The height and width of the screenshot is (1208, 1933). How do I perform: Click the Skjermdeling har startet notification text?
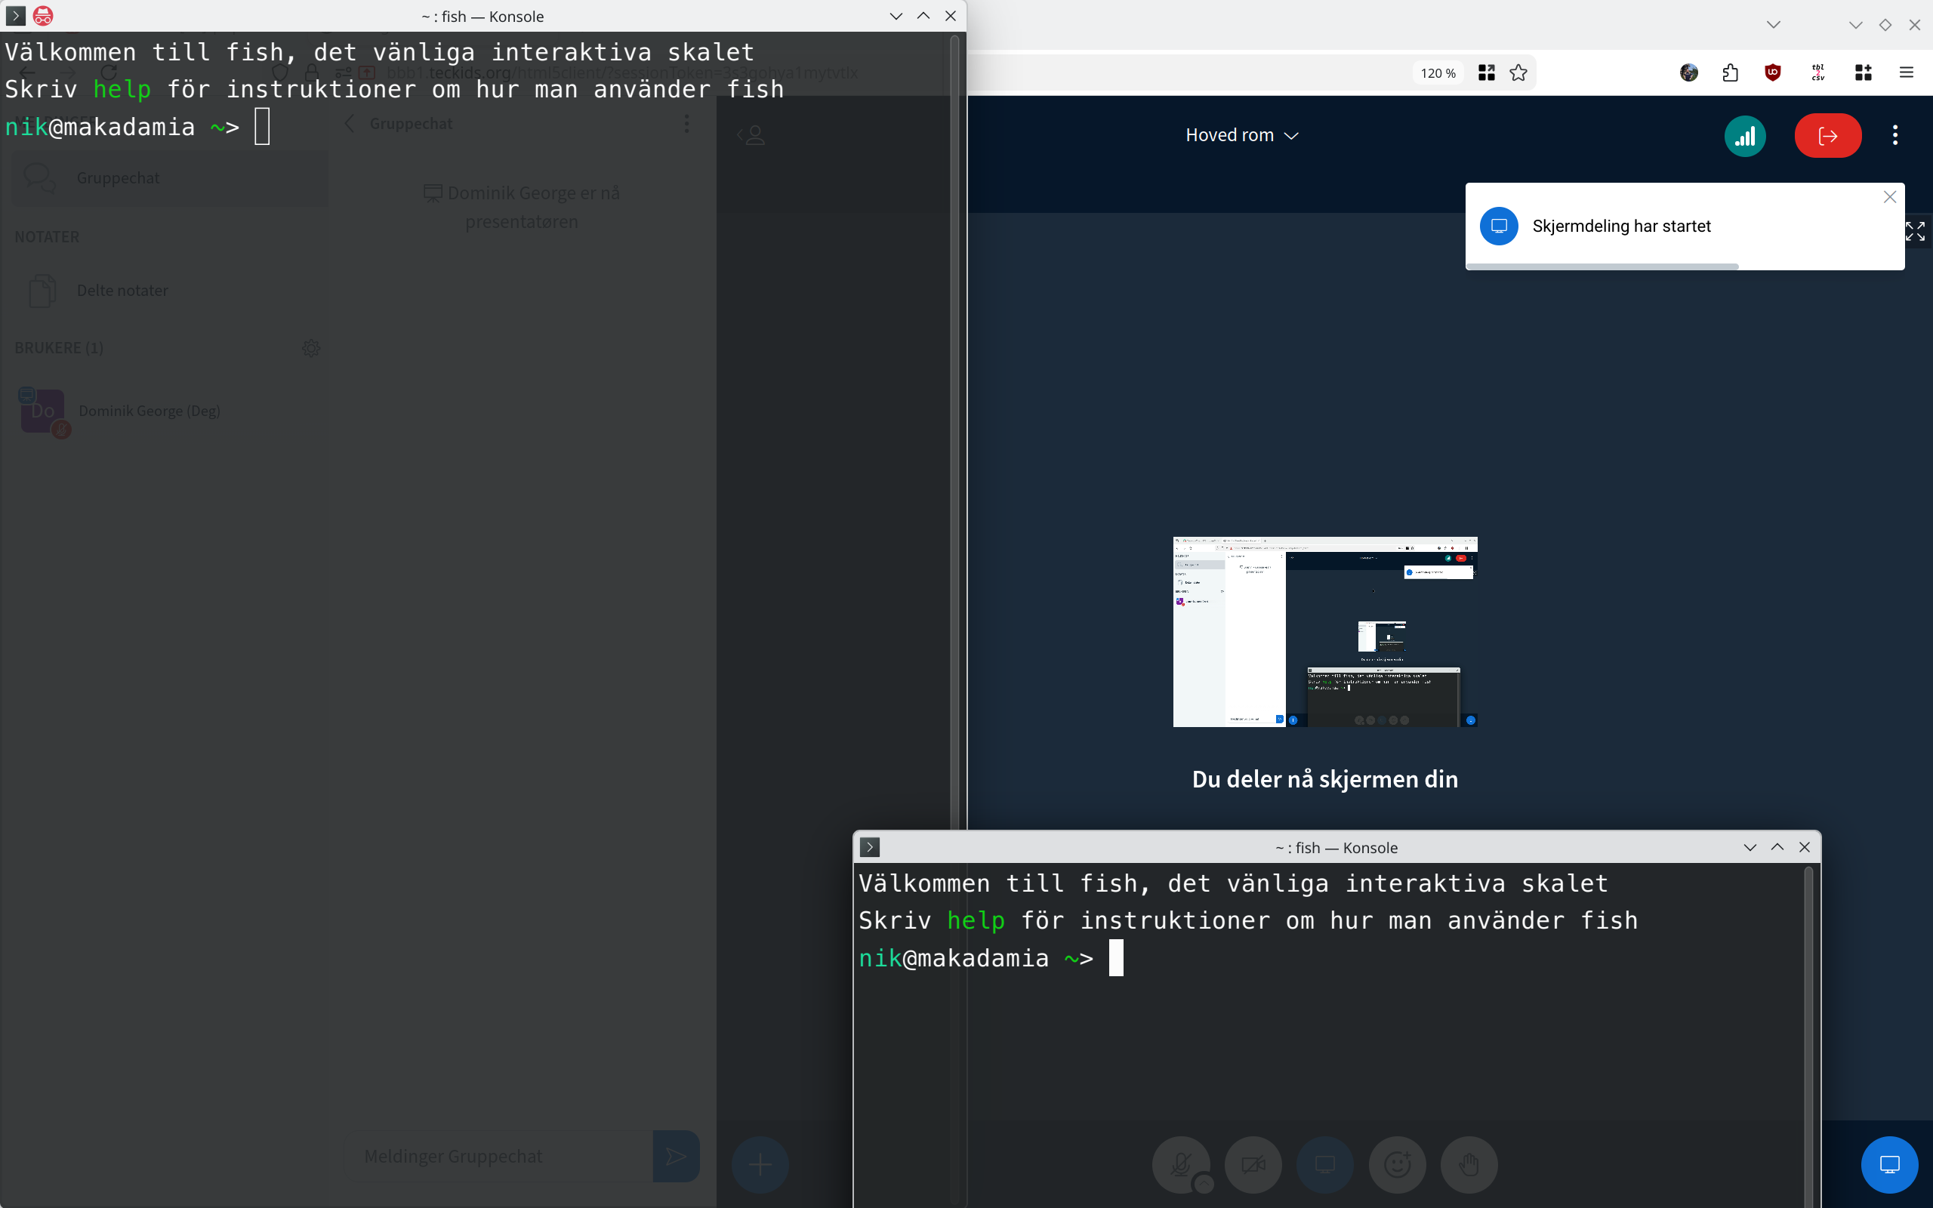pos(1620,226)
